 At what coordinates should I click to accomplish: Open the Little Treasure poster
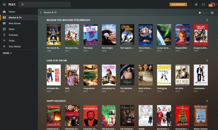click(x=145, y=35)
